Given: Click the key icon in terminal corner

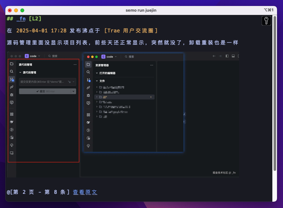Looking at the screenshot, I should 266,21.
